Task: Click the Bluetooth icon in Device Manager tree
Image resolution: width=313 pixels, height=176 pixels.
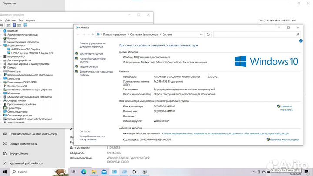Action: click(x=5, y=31)
